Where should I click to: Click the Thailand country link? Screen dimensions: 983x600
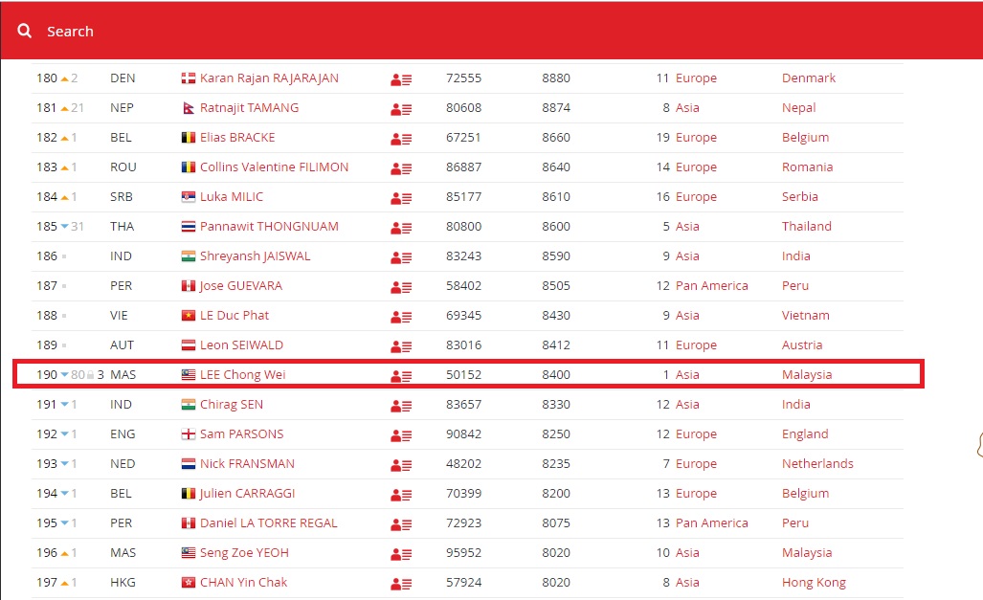806,227
